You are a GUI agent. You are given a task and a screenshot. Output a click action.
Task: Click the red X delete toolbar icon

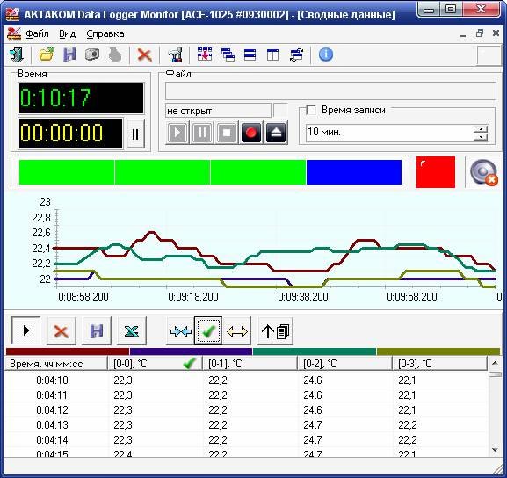(x=144, y=54)
